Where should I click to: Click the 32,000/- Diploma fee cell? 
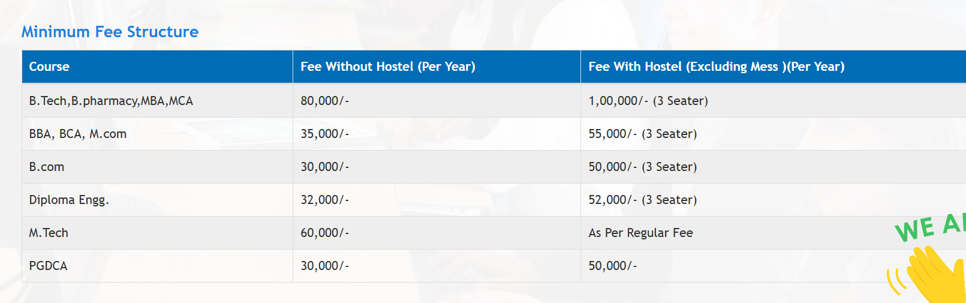tap(324, 200)
